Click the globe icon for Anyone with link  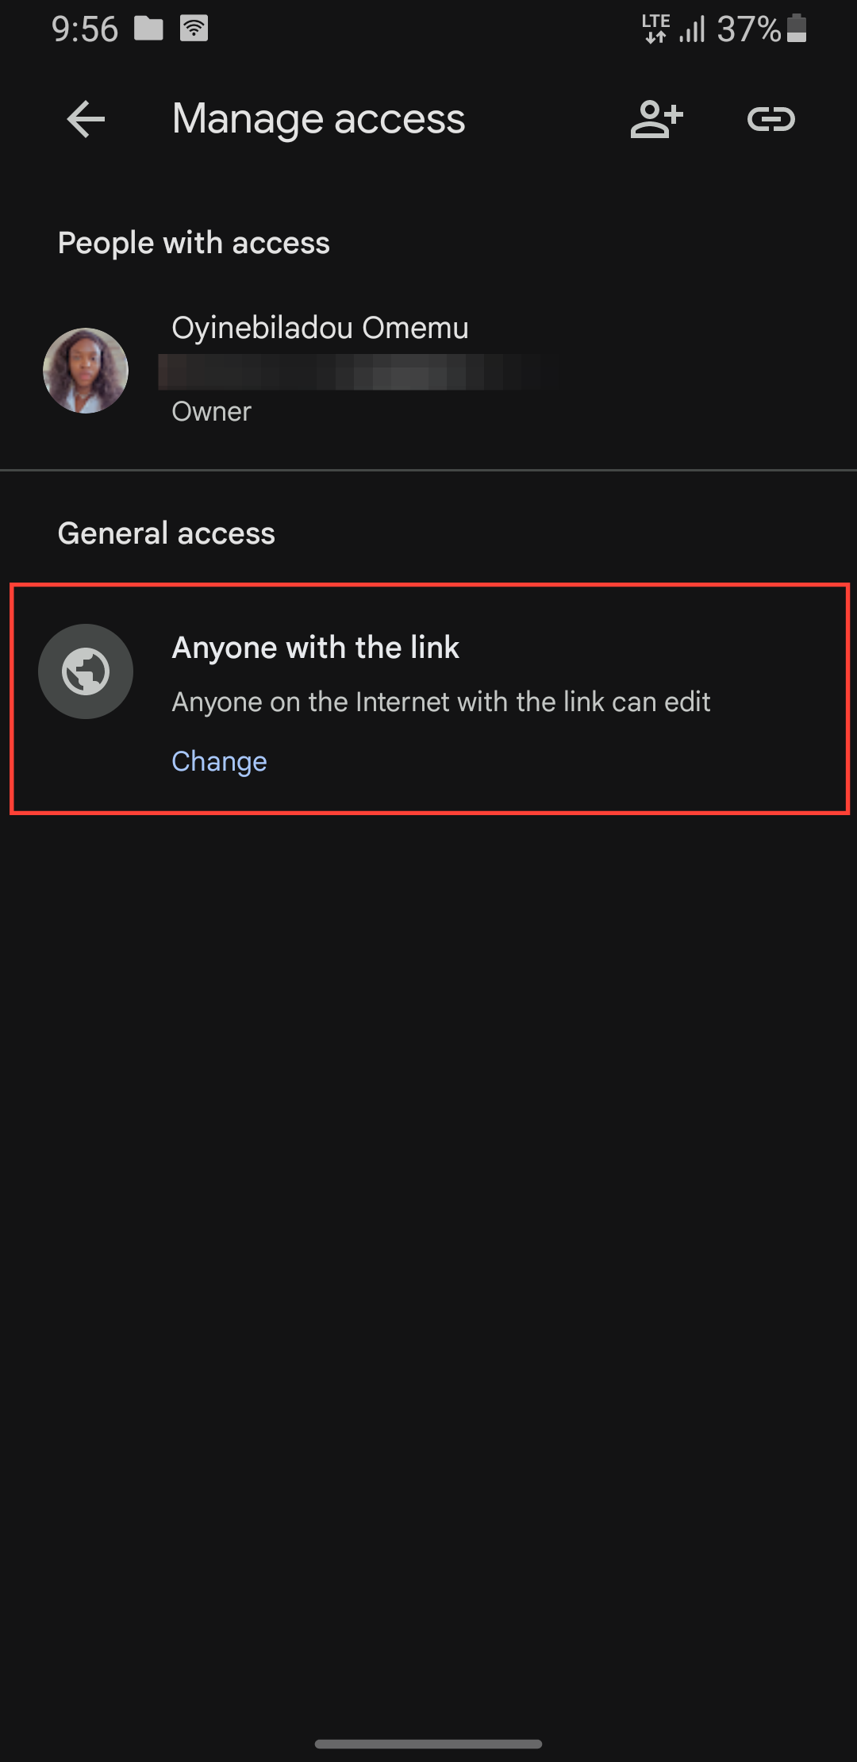tap(86, 671)
